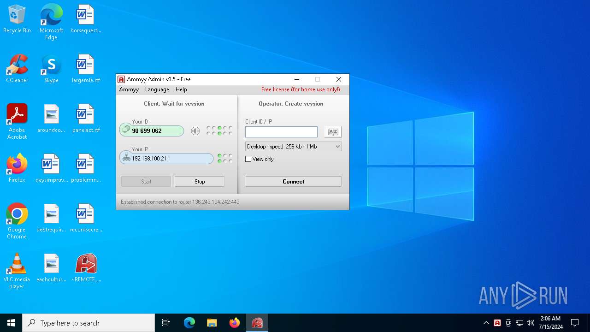Select daysimprov document on desktop
The image size is (590, 332).
point(51,168)
